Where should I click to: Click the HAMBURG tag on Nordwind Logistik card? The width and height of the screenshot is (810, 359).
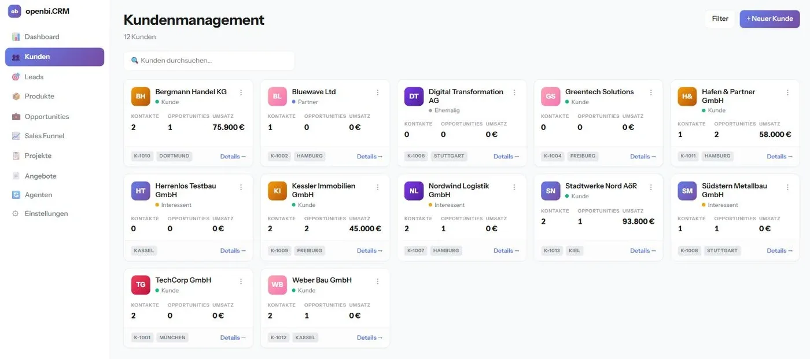point(446,251)
